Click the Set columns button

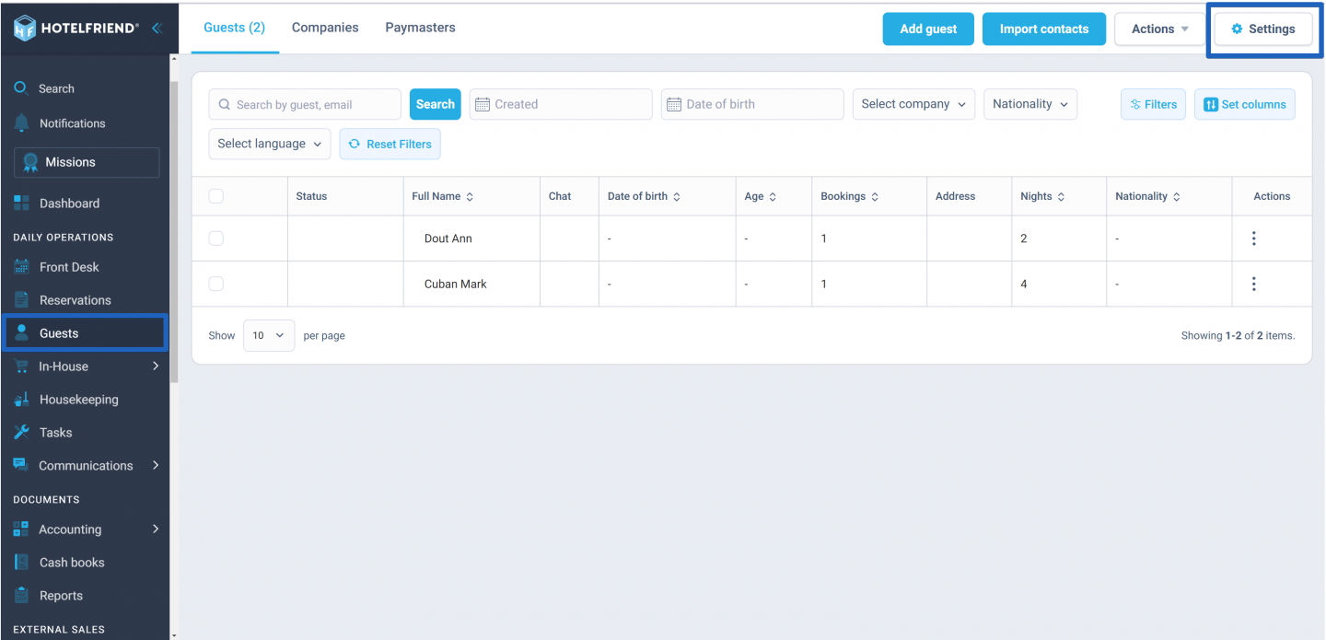1245,104
